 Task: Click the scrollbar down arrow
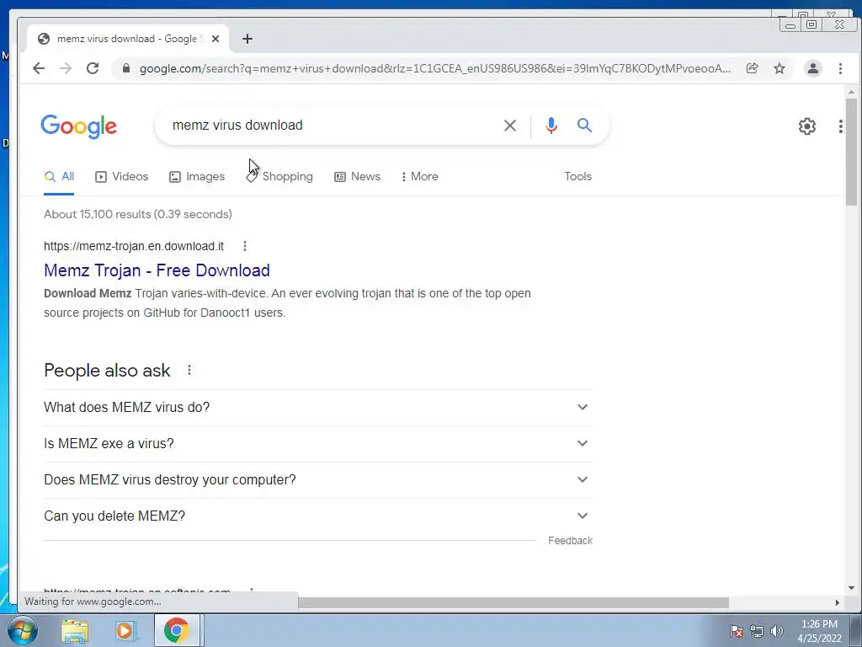[851, 588]
